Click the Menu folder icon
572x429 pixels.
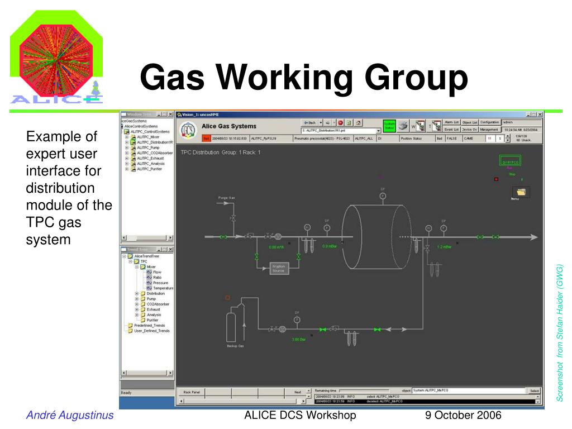[521, 192]
